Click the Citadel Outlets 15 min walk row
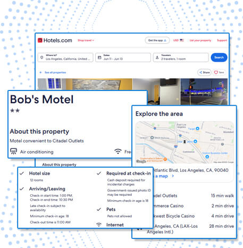This screenshot has height=248, width=243. [x=194, y=195]
